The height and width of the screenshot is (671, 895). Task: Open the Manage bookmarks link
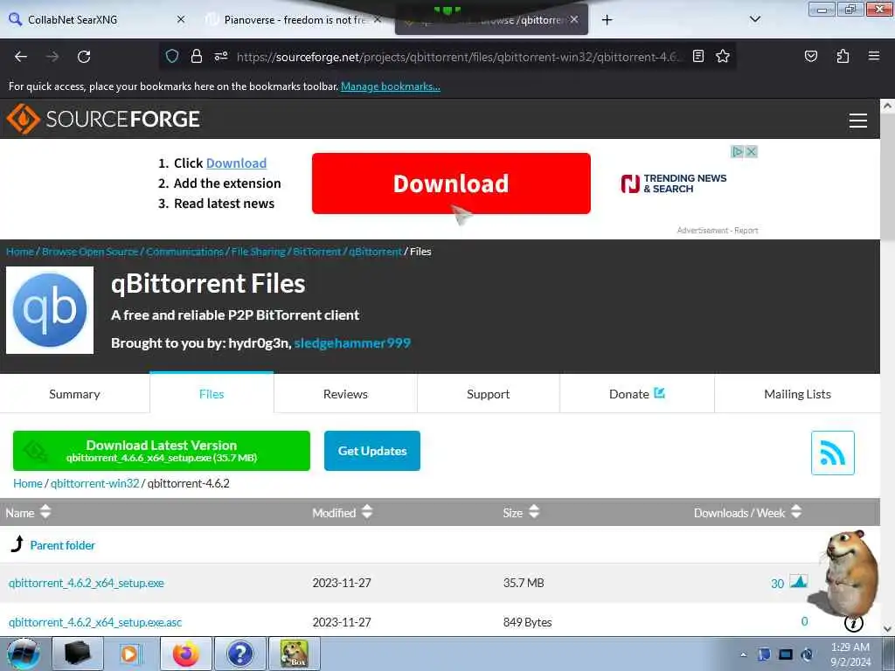pos(391,86)
